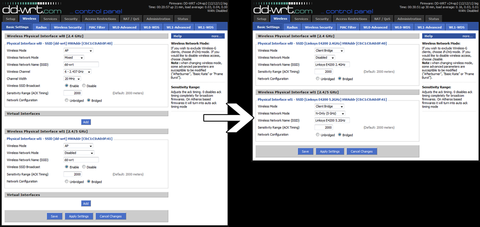Choose Bridged for wl0 in right panel
This screenshot has height=227, width=480.
340,78
